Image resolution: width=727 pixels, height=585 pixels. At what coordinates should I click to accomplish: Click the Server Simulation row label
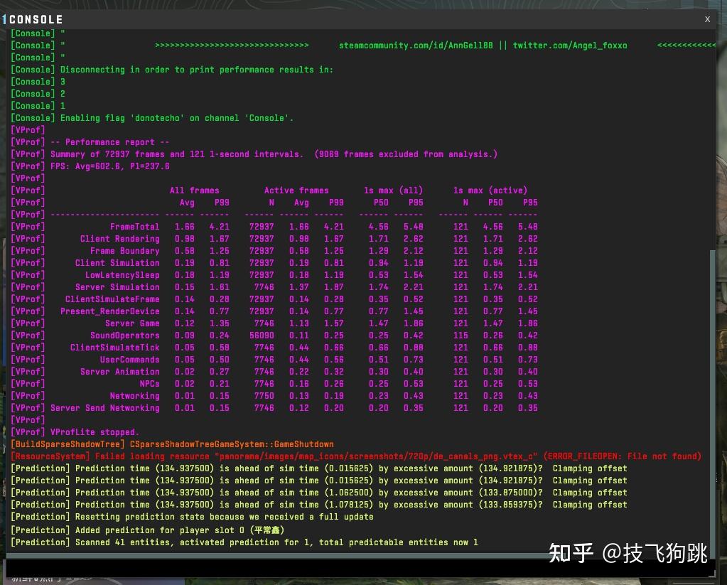(x=117, y=286)
